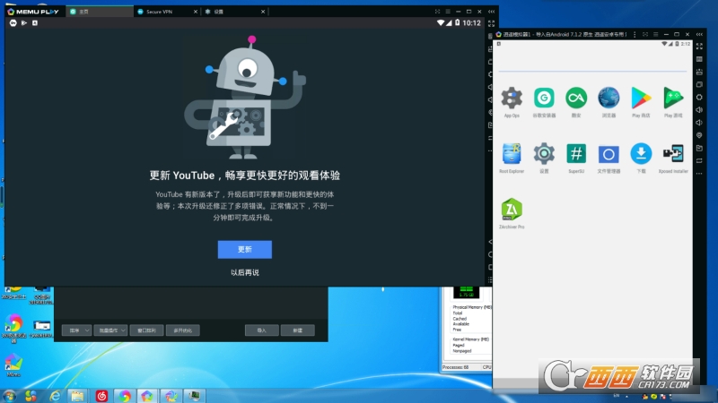The height and width of the screenshot is (403, 718).
Task: Collapse right emulator sidebar with triple-chevron
Action: tap(699, 34)
